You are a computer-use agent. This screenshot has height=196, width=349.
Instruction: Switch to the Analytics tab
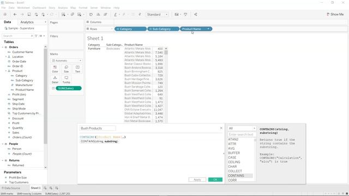point(27,22)
